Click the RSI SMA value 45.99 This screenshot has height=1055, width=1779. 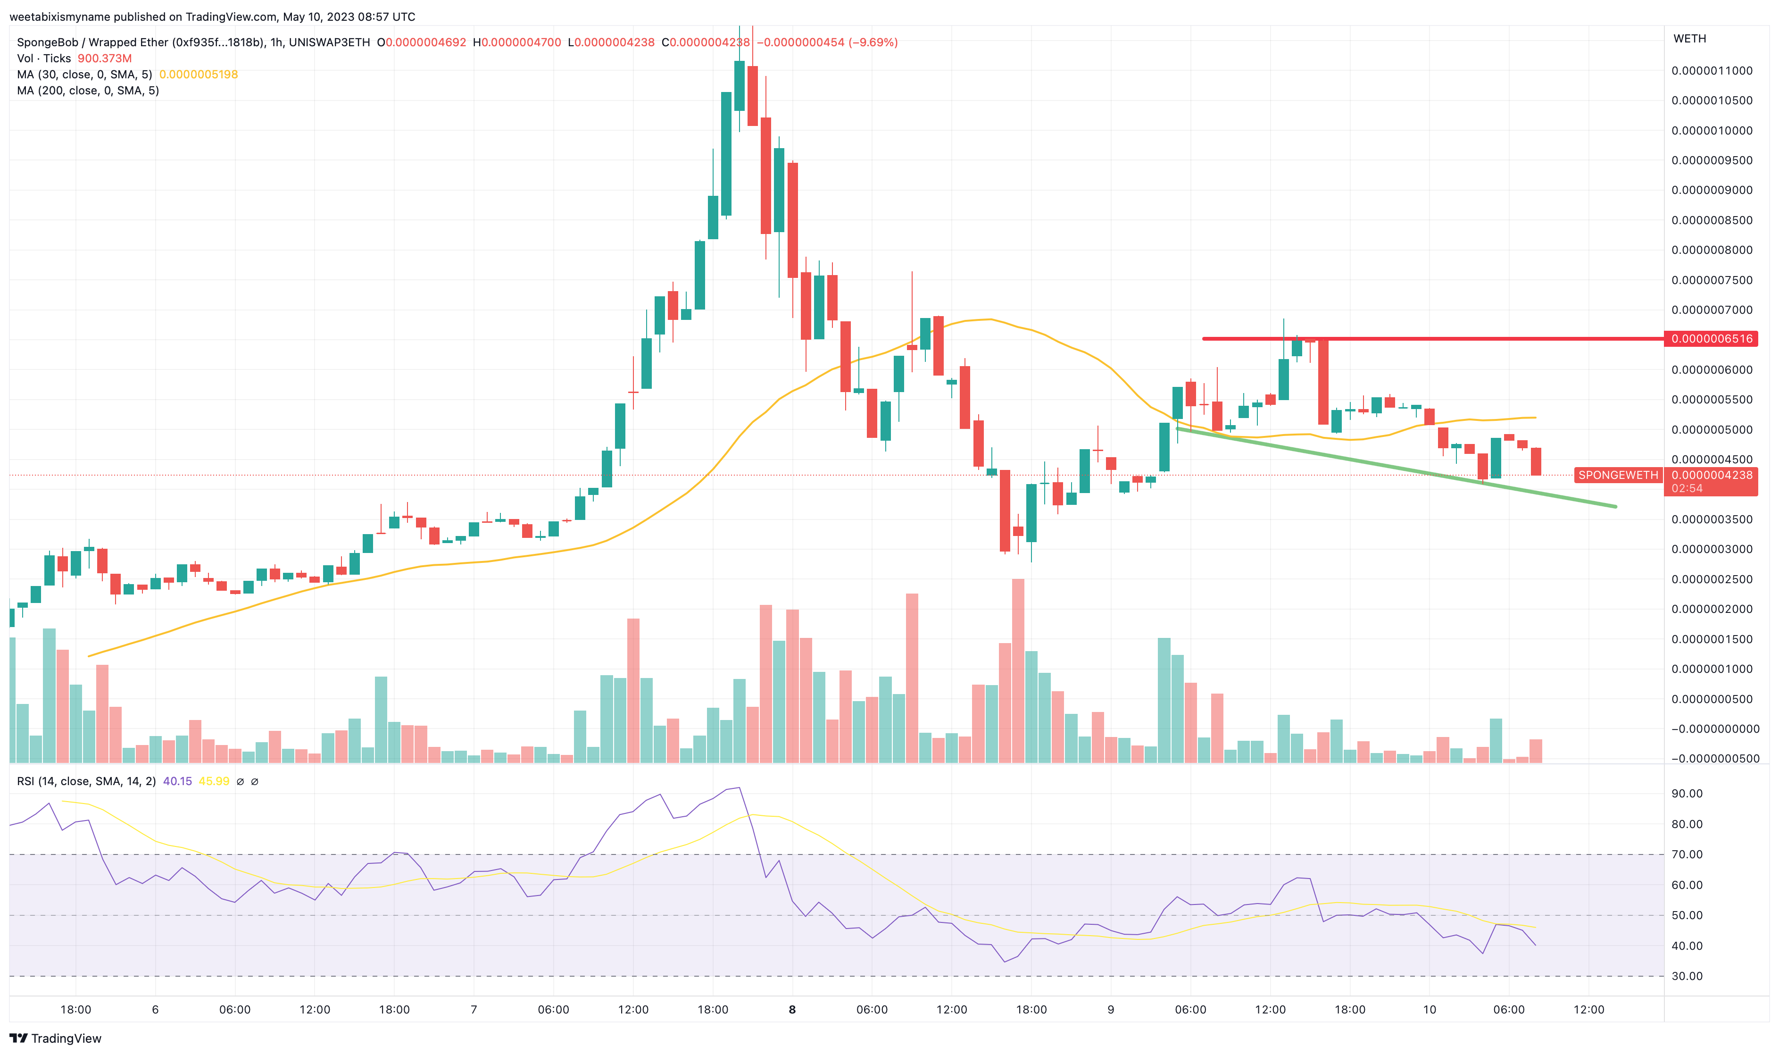pyautogui.click(x=214, y=781)
